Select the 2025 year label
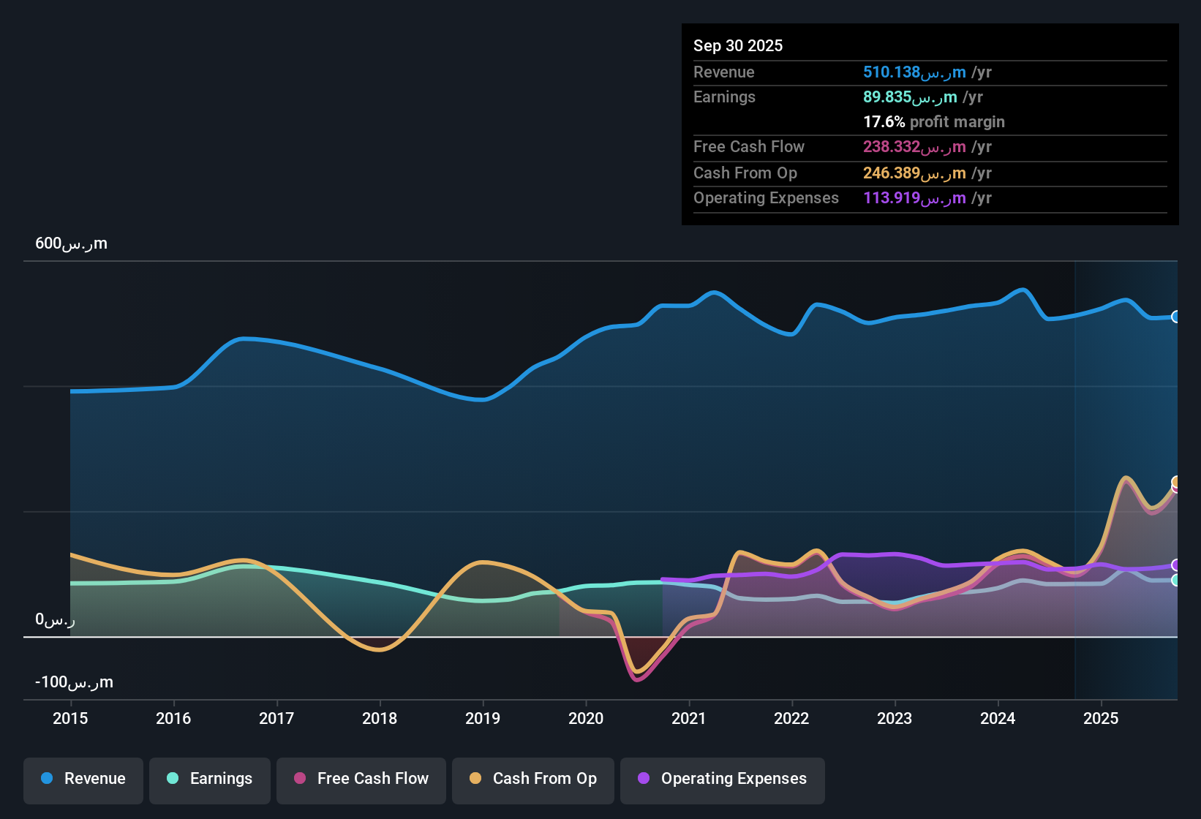The width and height of the screenshot is (1201, 819). pyautogui.click(x=1102, y=719)
